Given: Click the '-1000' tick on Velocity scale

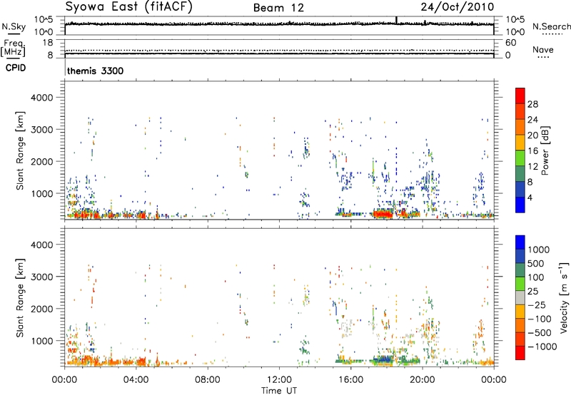Looking at the screenshot, I should tap(542, 347).
